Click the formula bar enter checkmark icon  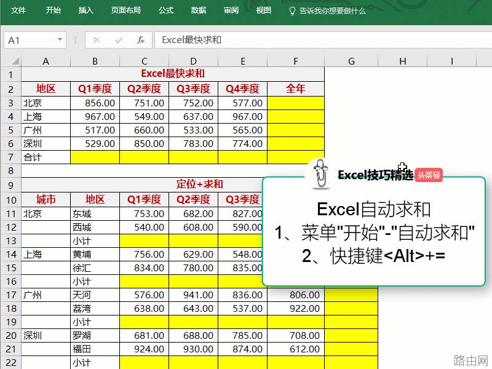pos(119,40)
